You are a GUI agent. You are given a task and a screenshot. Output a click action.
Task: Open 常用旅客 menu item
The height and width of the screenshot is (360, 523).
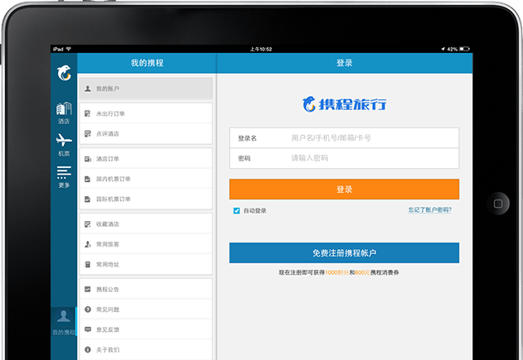coord(146,244)
